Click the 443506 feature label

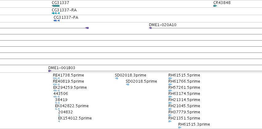point(61,94)
